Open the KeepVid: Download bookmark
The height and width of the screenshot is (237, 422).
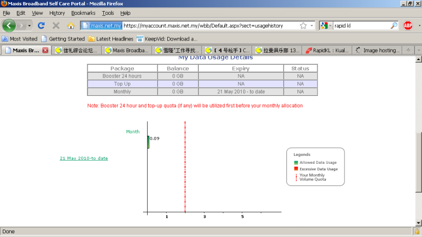(x=167, y=38)
